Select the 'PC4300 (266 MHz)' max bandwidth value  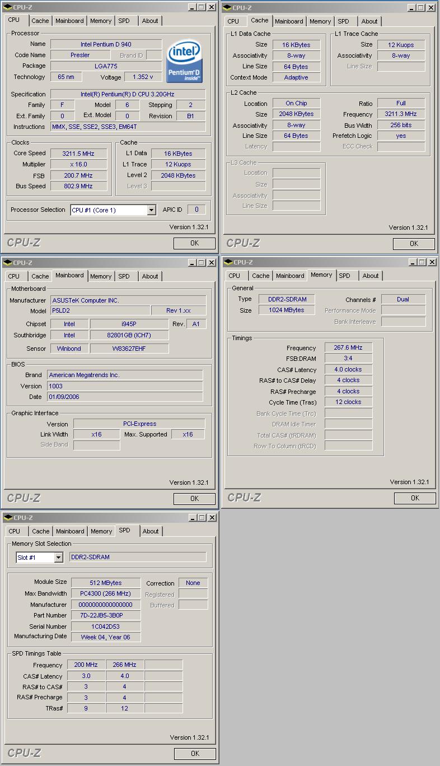pyautogui.click(x=106, y=593)
